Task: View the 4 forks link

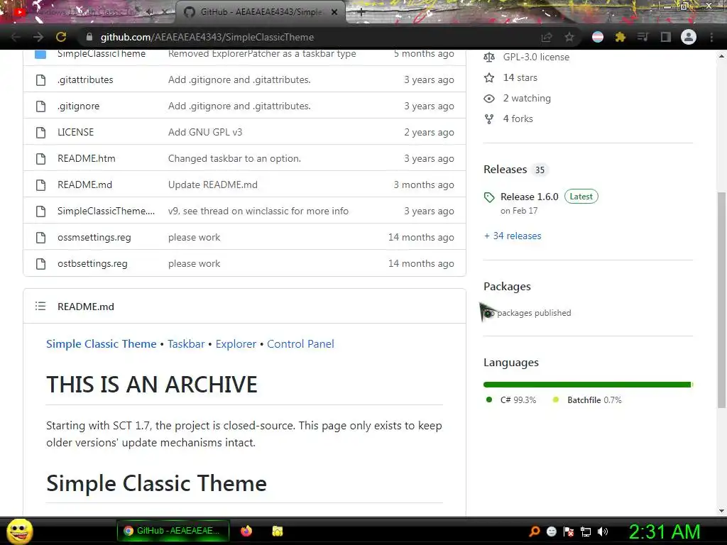Action: (518, 119)
